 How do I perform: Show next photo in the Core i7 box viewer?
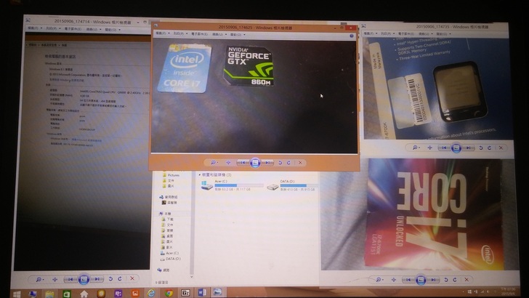coord(433,280)
